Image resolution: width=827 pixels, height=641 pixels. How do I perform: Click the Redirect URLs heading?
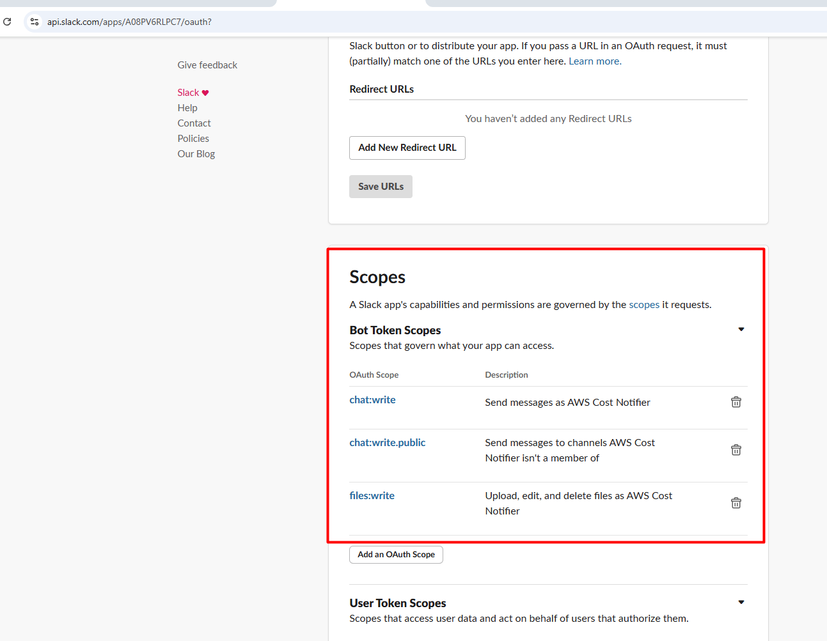(x=381, y=89)
